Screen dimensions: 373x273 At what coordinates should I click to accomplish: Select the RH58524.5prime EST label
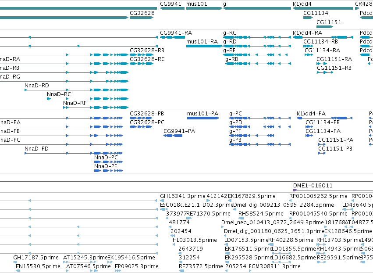point(261,214)
